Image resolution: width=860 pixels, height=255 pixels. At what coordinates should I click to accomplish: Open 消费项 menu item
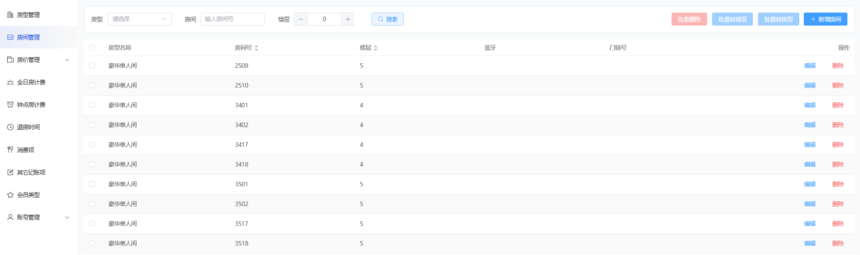click(39, 150)
